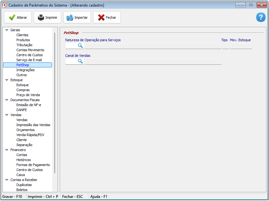The width and height of the screenshot is (269, 201).
Task: Select Venda Rápida/PDV tree item
Action: pos(30,135)
